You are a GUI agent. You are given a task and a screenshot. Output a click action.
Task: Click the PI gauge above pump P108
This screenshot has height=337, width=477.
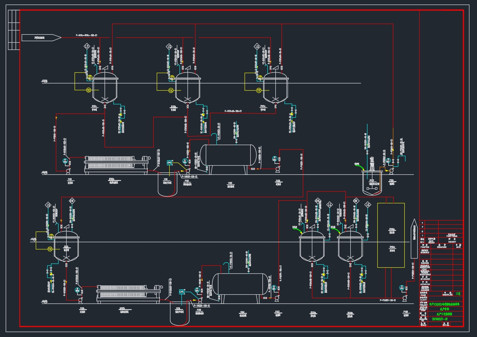click(x=401, y=288)
